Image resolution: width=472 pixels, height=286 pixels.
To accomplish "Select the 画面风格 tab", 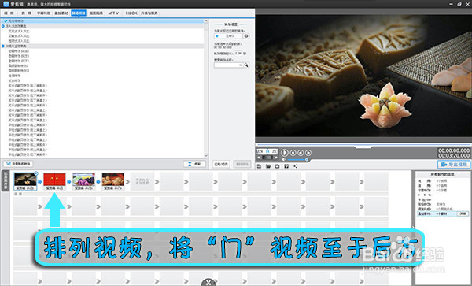I will coord(96,13).
